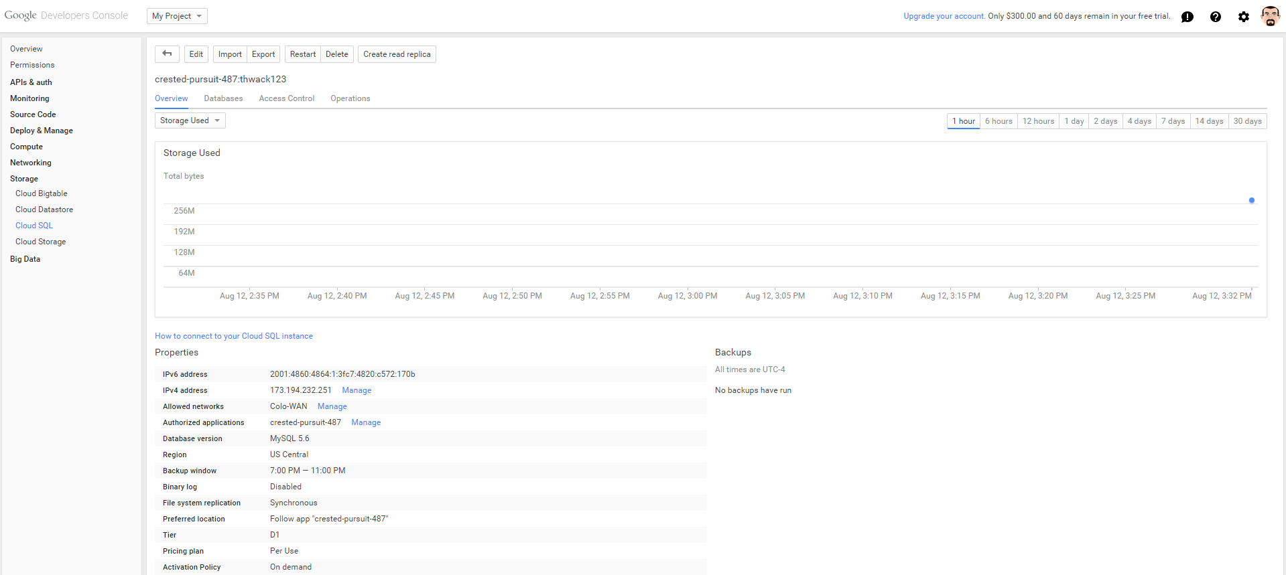Open Cloud Datastore in sidebar
The width and height of the screenshot is (1286, 575).
click(44, 210)
